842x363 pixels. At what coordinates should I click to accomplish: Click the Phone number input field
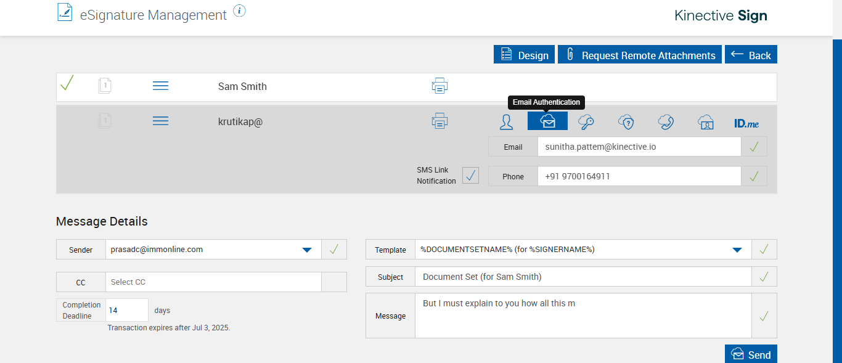coord(639,176)
